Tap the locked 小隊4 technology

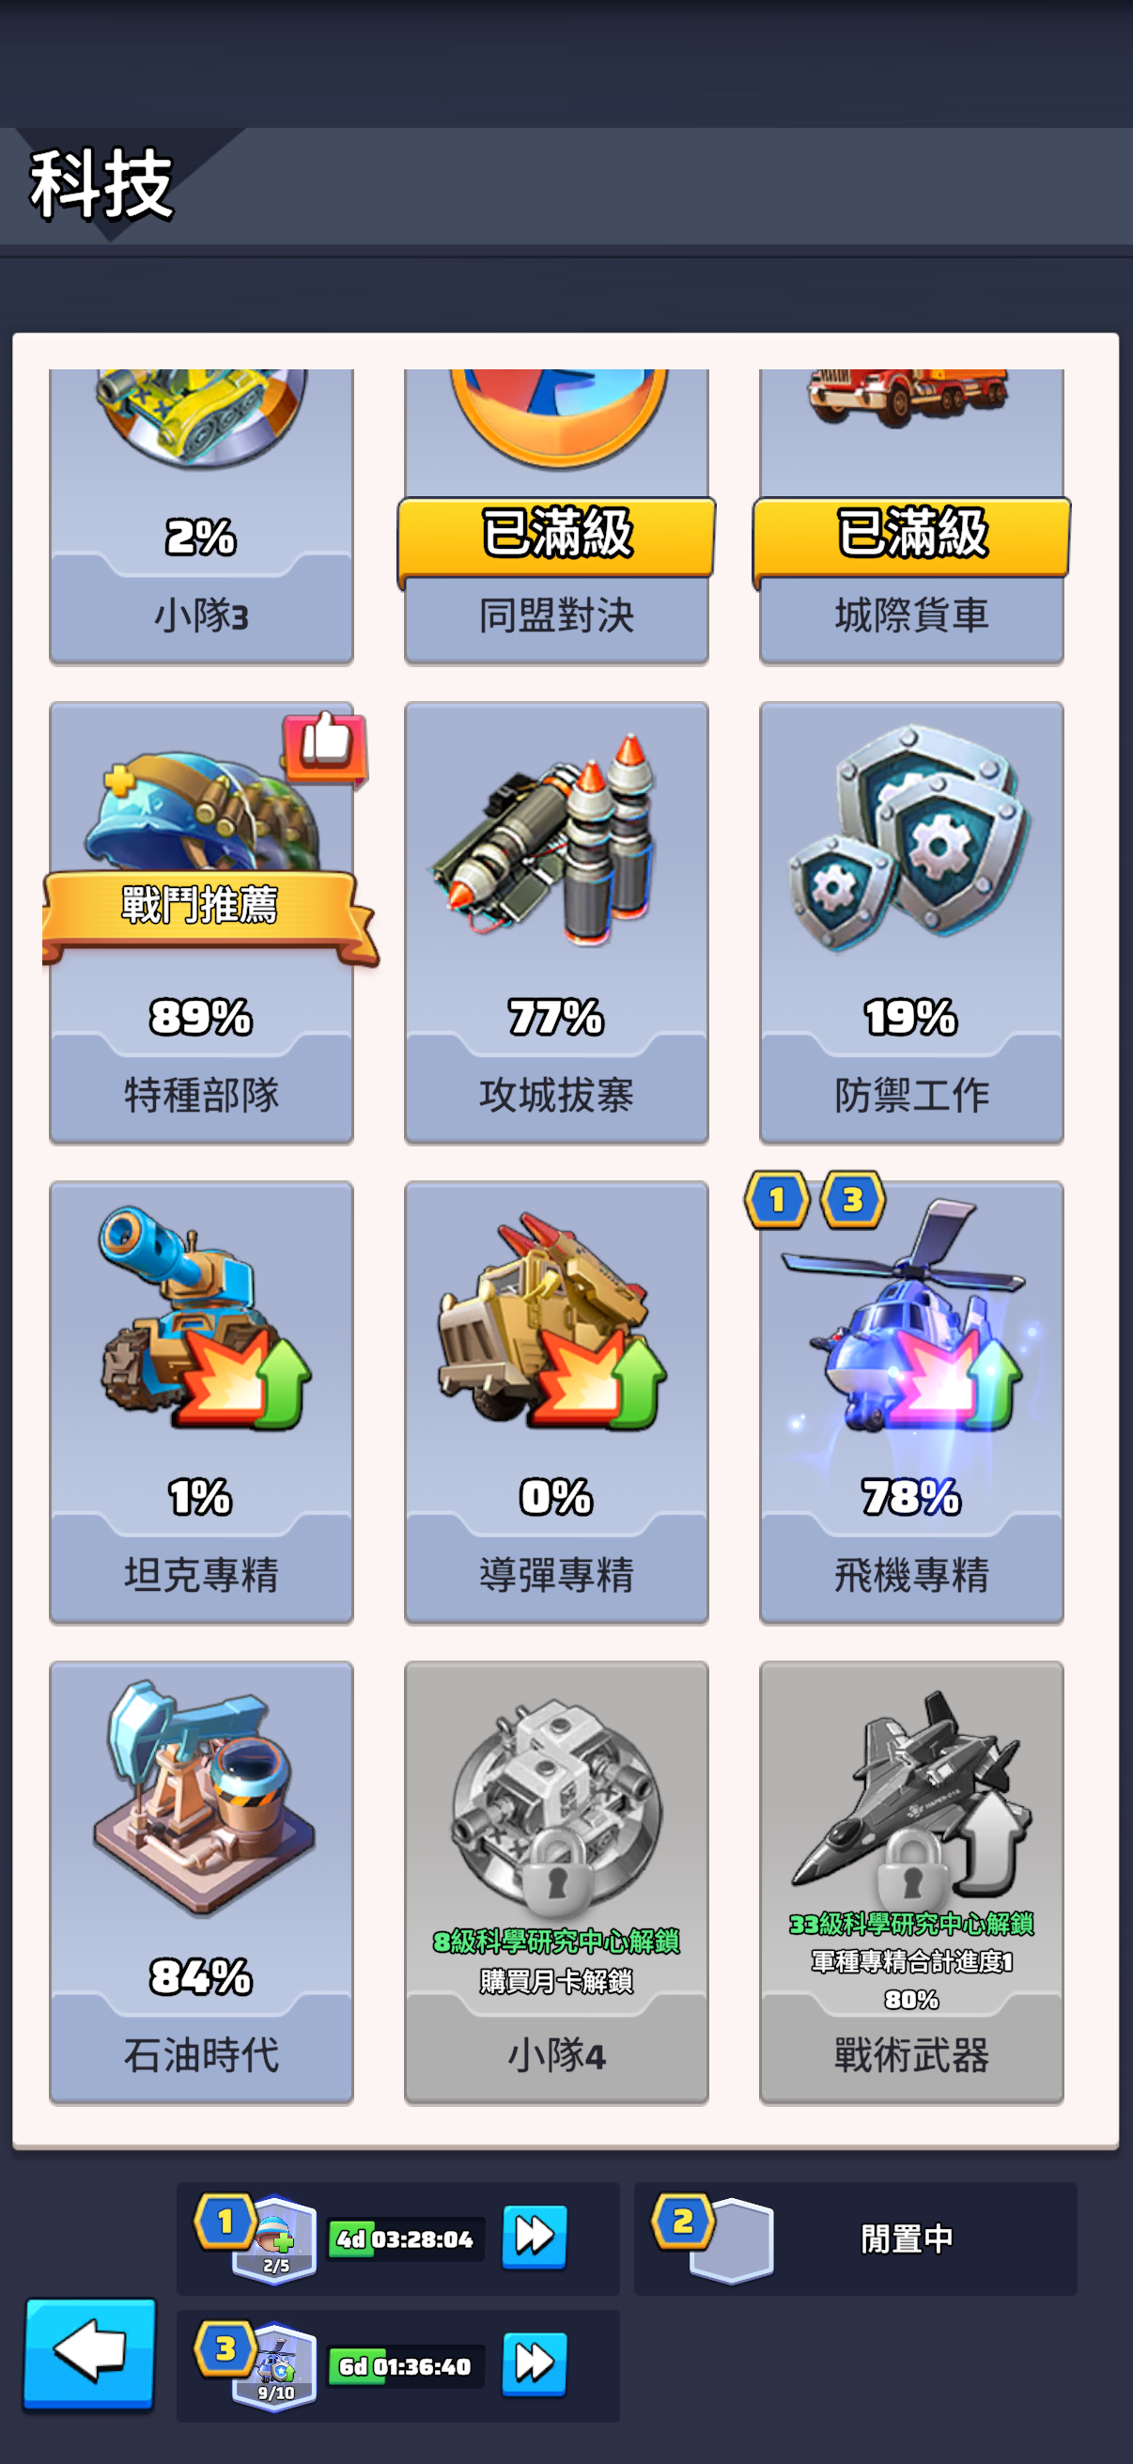[555, 1882]
